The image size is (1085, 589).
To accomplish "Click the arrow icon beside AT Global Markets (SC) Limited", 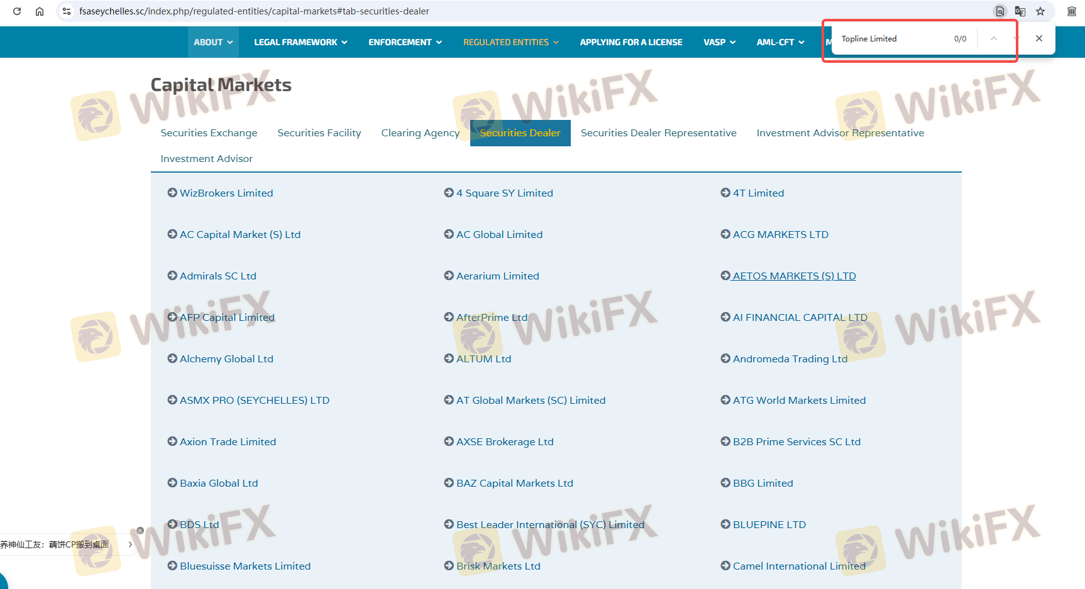I will 449,400.
